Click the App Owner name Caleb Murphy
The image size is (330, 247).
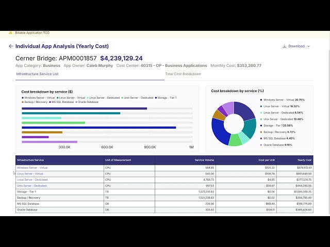point(100,65)
